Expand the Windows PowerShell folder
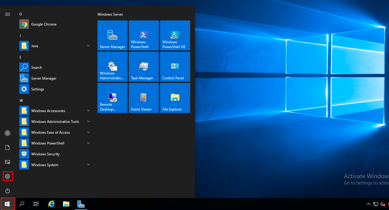The width and height of the screenshot is (389, 210). pos(55,143)
